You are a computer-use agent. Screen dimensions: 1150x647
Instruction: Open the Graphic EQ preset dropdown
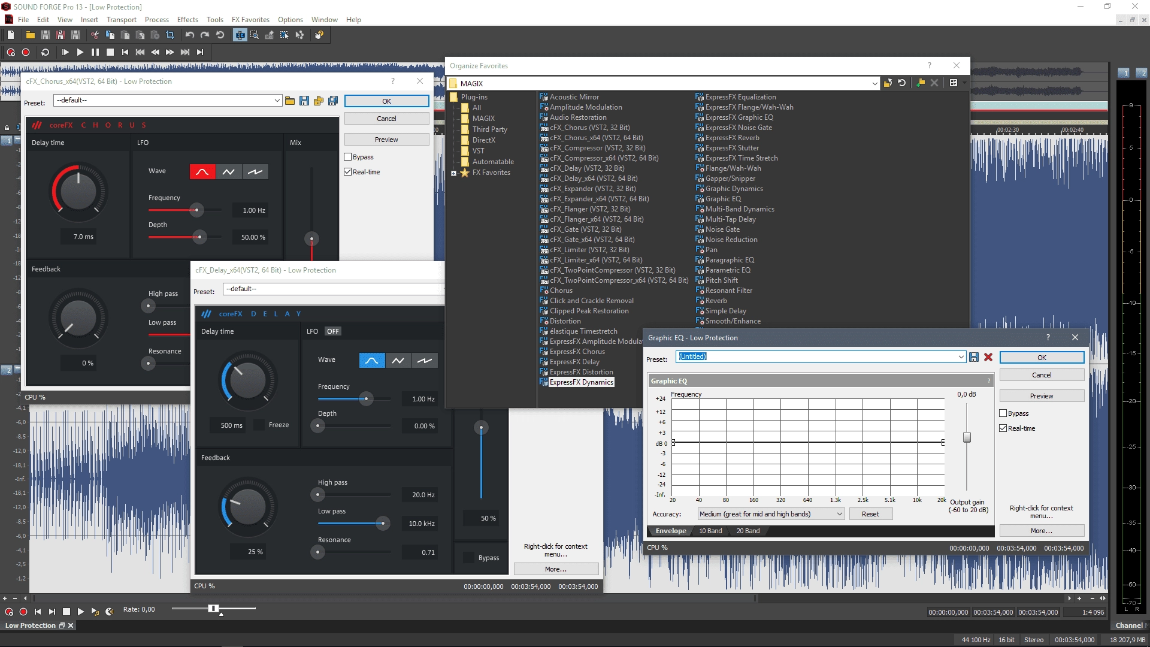coord(961,357)
